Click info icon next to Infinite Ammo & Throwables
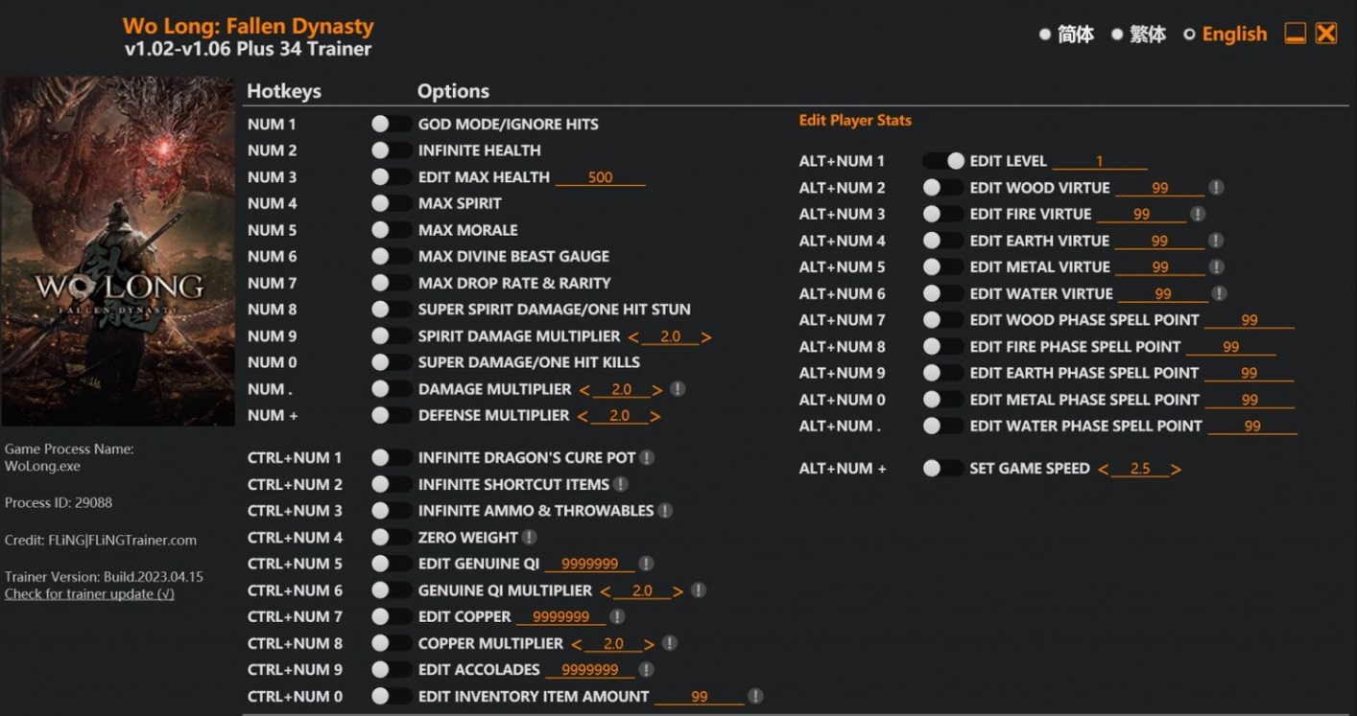 (664, 511)
